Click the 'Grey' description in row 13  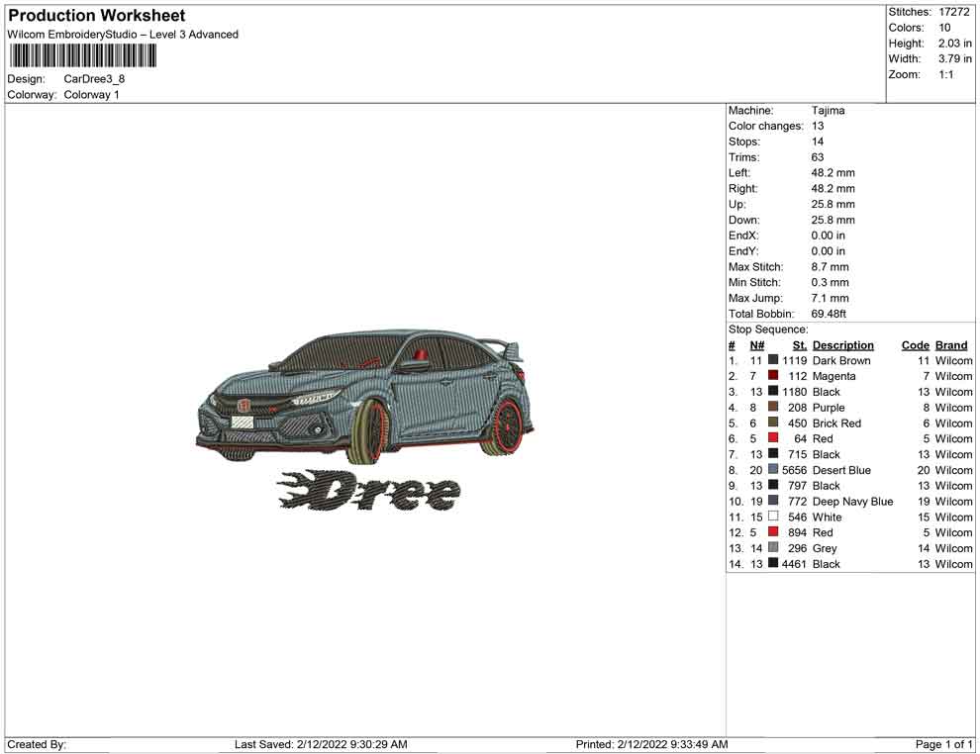(x=825, y=548)
